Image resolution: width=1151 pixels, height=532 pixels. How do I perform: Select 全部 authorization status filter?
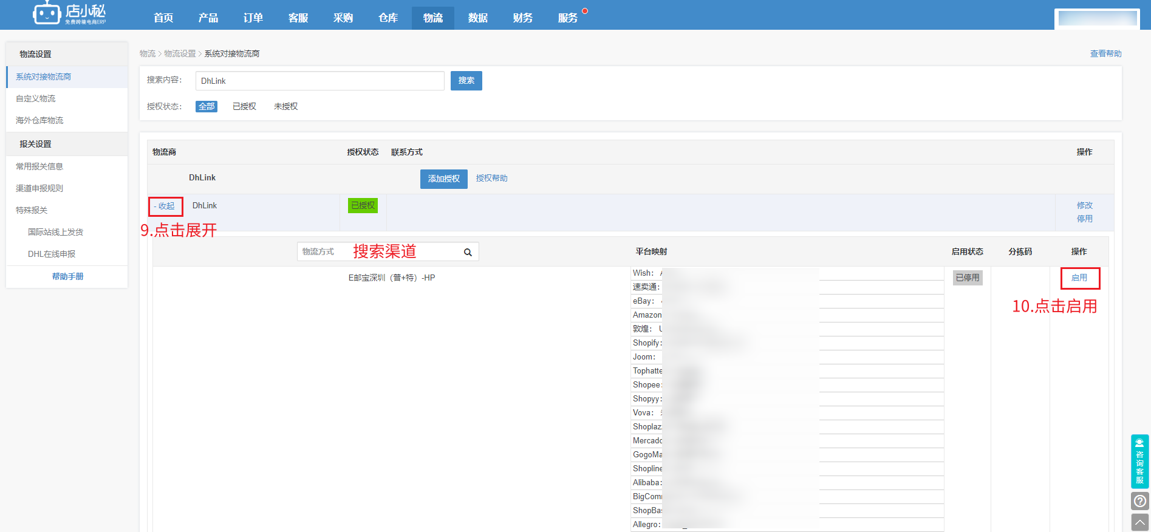[x=207, y=106]
